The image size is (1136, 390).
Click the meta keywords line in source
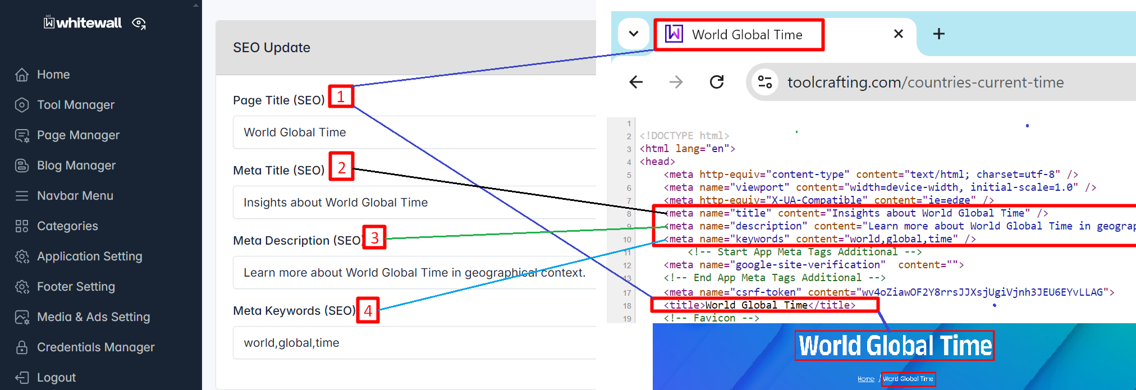tap(820, 239)
